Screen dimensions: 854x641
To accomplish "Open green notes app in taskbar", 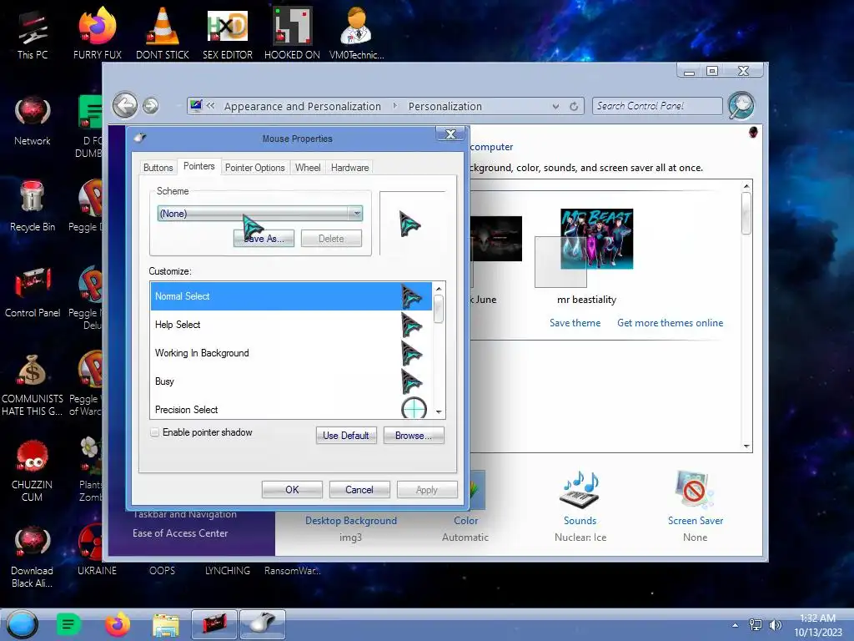I will [x=68, y=624].
